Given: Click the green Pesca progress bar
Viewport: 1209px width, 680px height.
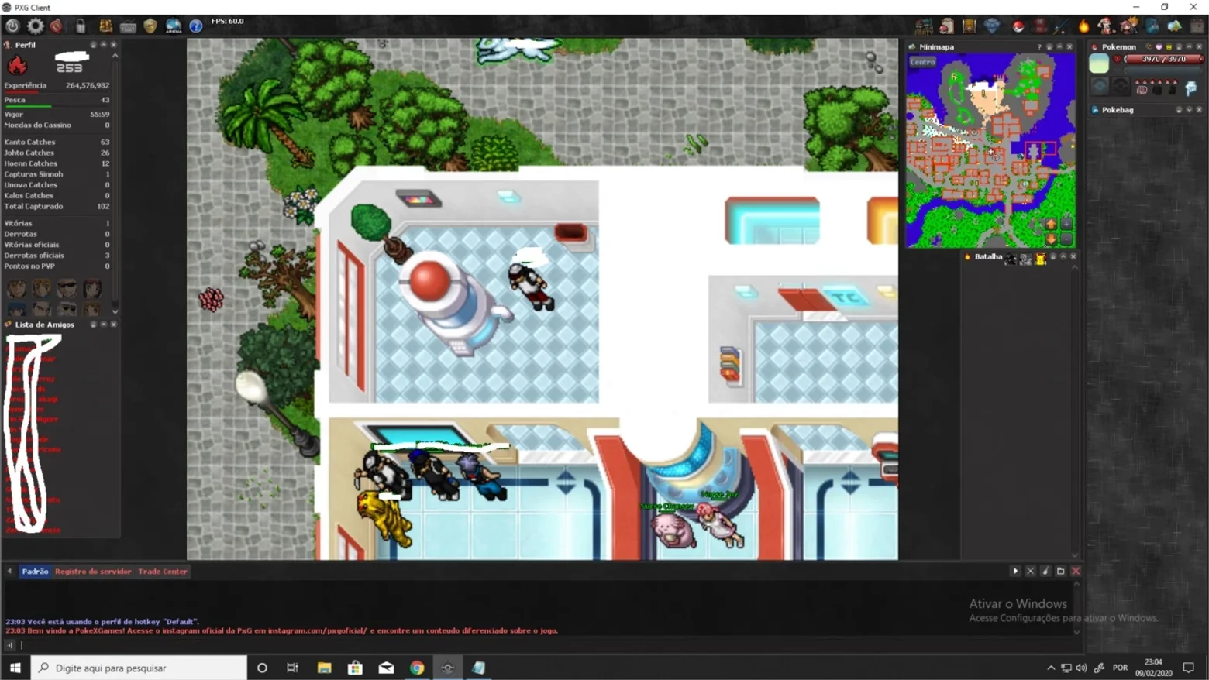Looking at the screenshot, I should (x=28, y=106).
